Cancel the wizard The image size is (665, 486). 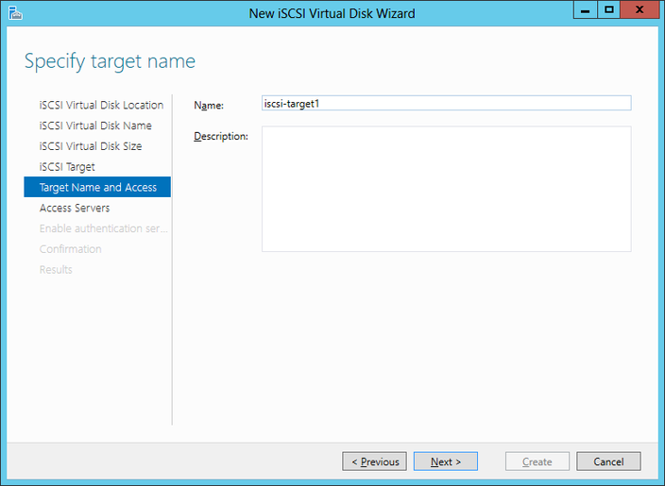click(608, 461)
